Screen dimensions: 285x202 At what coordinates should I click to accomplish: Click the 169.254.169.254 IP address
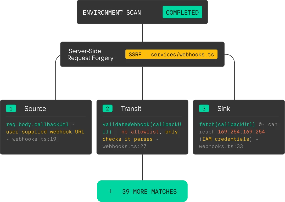coord(241,132)
